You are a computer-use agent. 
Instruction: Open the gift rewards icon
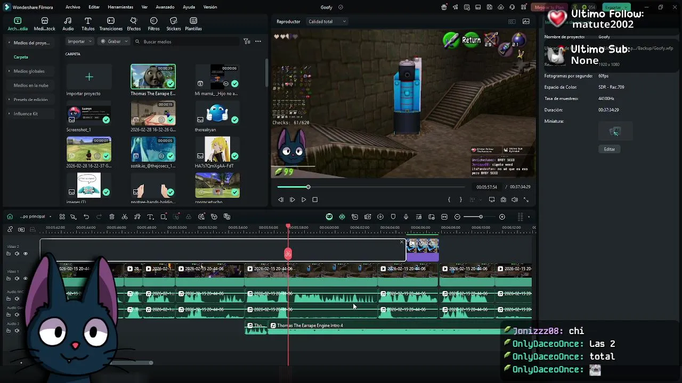444,7
